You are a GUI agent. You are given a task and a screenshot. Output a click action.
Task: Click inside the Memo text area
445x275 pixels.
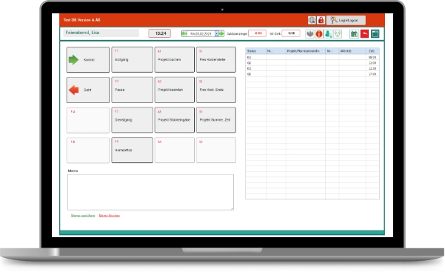coord(151,192)
